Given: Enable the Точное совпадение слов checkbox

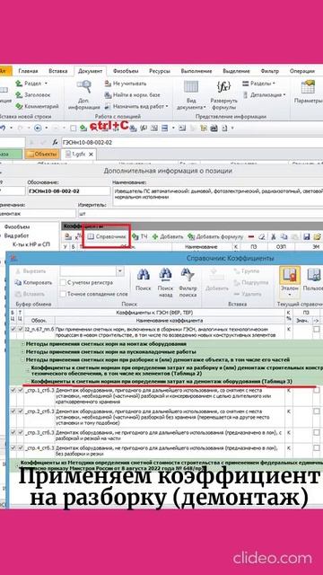Looking at the screenshot, I should [x=63, y=294].
